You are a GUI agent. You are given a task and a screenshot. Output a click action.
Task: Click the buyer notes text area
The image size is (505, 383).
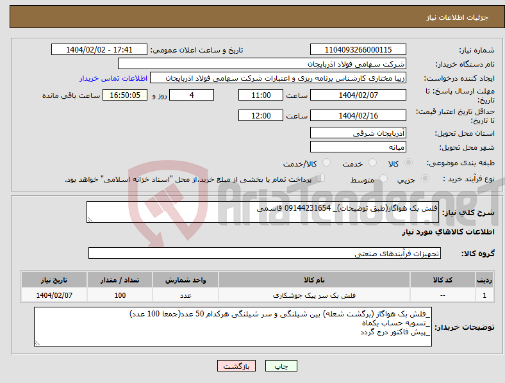click(233, 327)
